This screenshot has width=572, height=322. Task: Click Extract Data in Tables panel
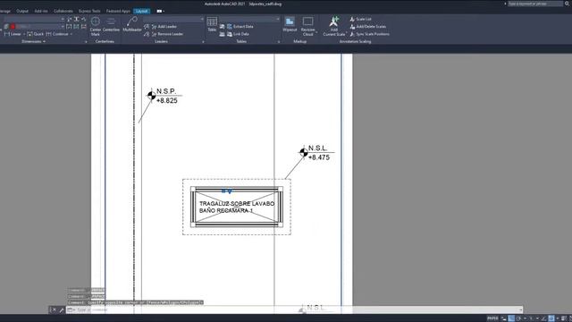click(240, 27)
